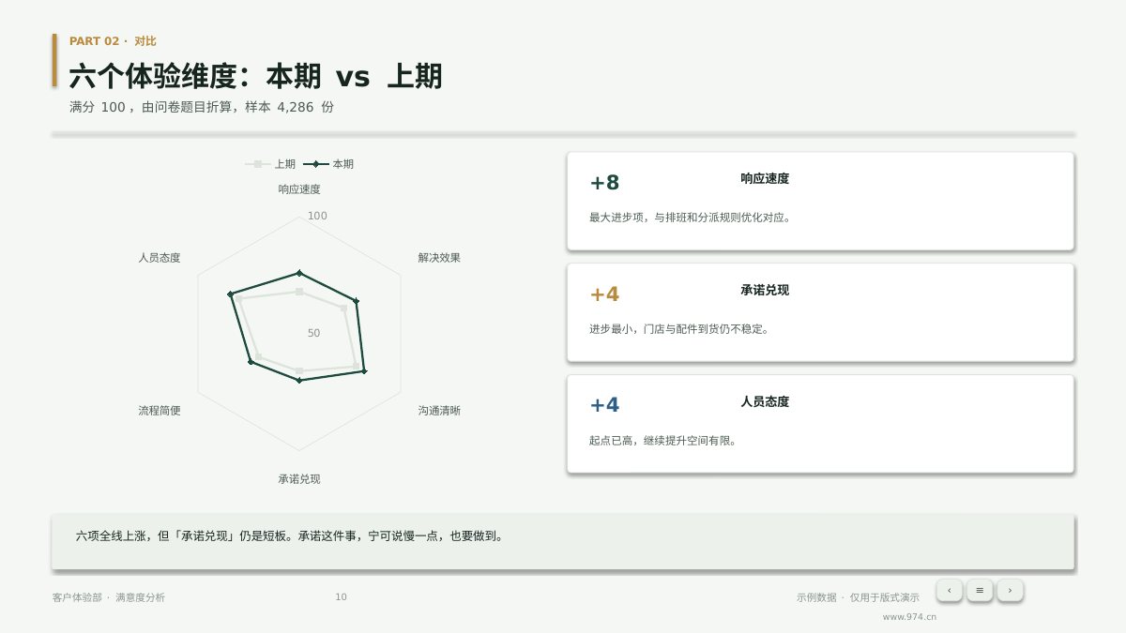Click the summary note 六项全线上涨
1126x633 pixels.
290,536
